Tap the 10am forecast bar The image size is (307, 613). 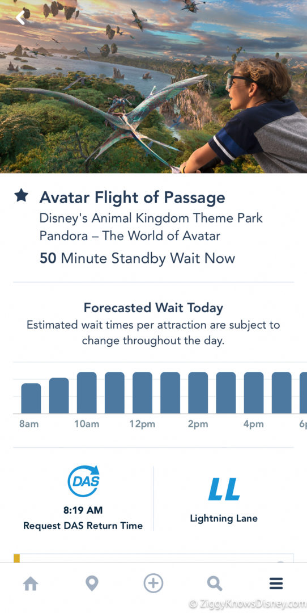(87, 393)
